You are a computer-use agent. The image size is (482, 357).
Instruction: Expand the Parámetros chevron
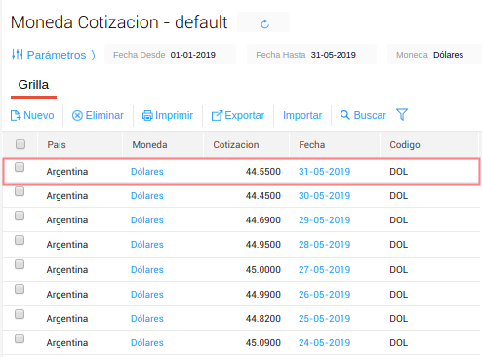[93, 55]
